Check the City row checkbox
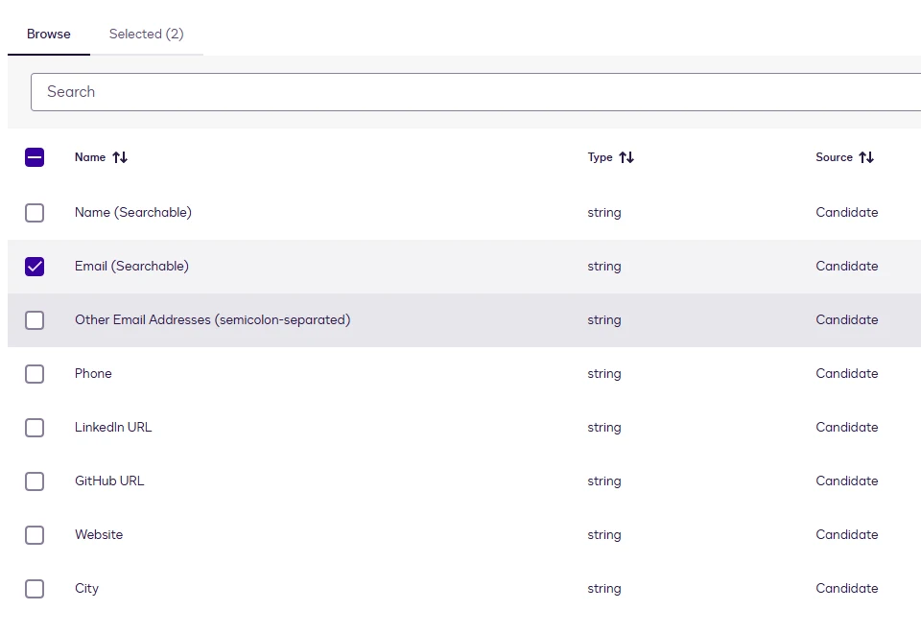This screenshot has height=633, width=921. click(x=35, y=589)
